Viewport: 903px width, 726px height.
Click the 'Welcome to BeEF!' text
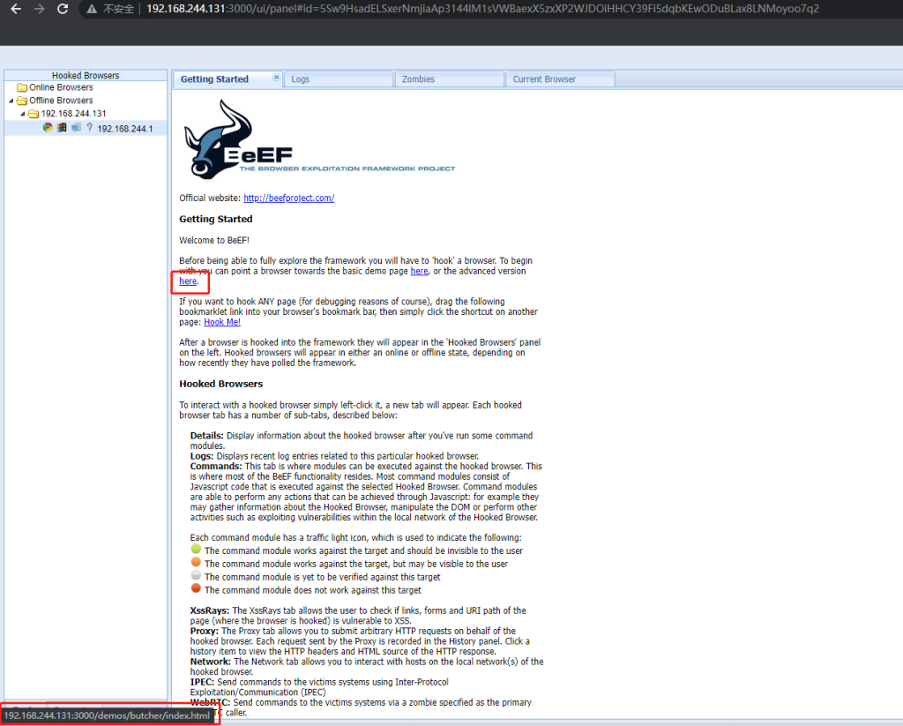(213, 240)
